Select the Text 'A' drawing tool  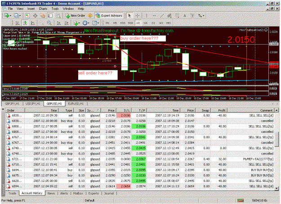click(x=185, y=16)
